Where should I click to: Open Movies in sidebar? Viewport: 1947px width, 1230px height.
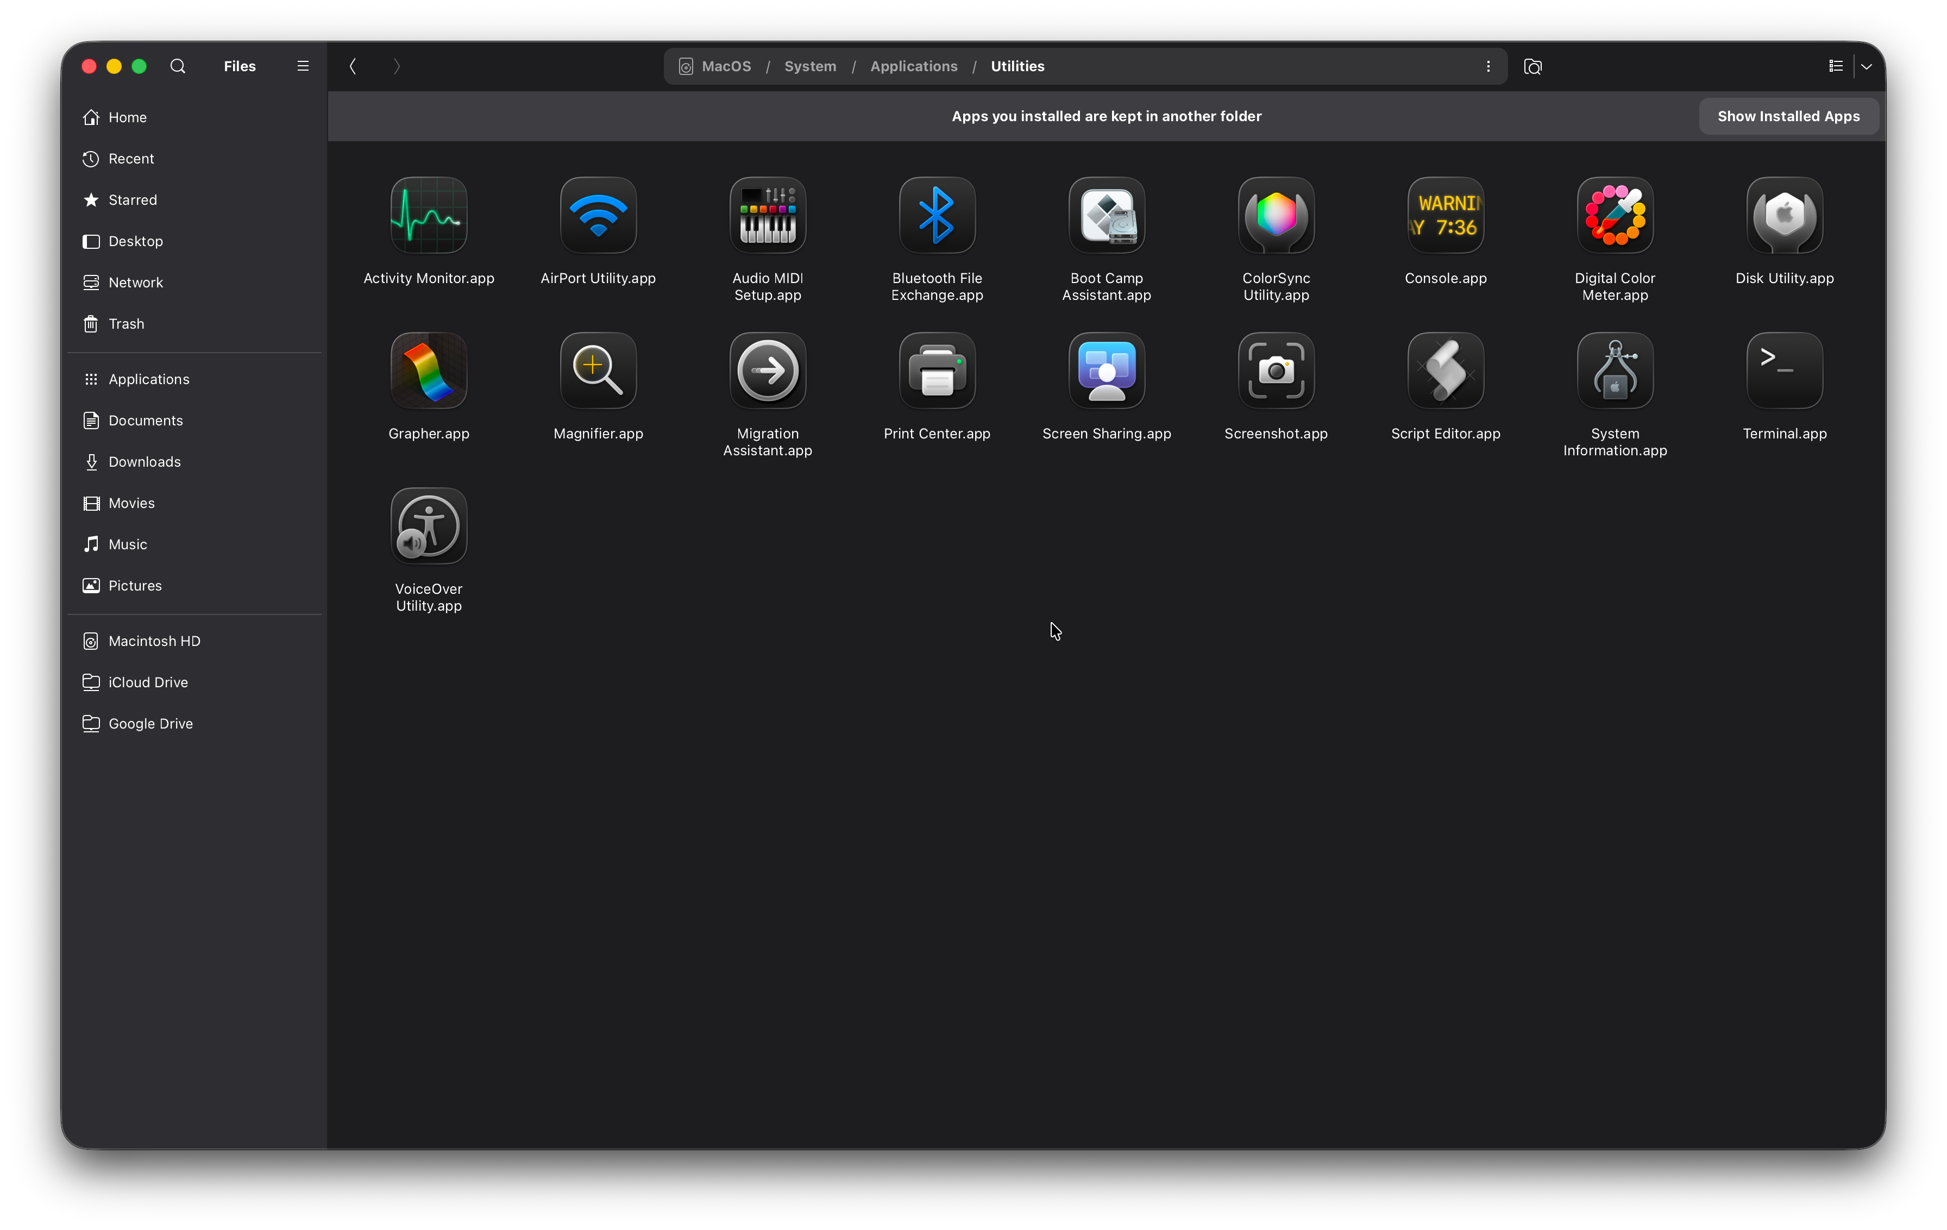pos(195,503)
